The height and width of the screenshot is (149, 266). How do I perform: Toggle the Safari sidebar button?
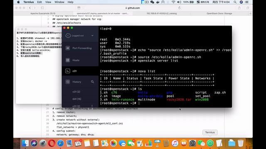(x=42, y=8)
